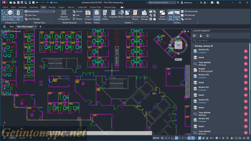The image size is (251, 141).
Task: Add a new drawing tab with plus
Action: [x=40, y=27]
